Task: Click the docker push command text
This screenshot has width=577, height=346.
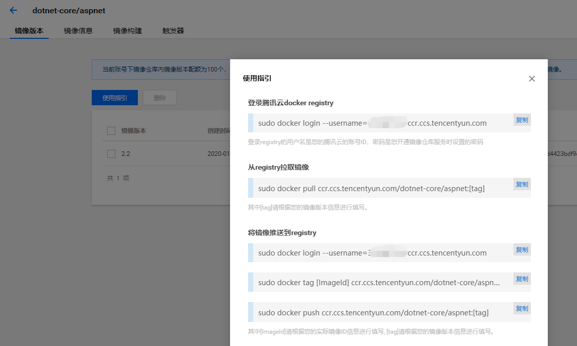Action: [373, 313]
